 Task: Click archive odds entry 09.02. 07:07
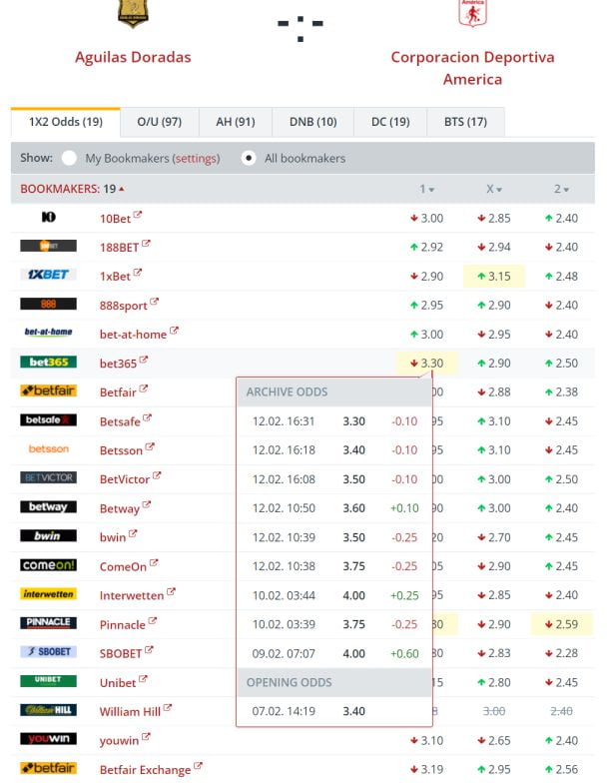(333, 653)
